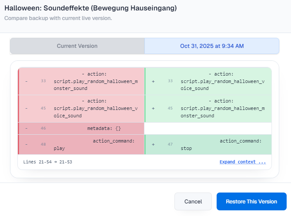Switch to the Current Version tab
Viewport: 291px width, 216px height.
click(77, 46)
